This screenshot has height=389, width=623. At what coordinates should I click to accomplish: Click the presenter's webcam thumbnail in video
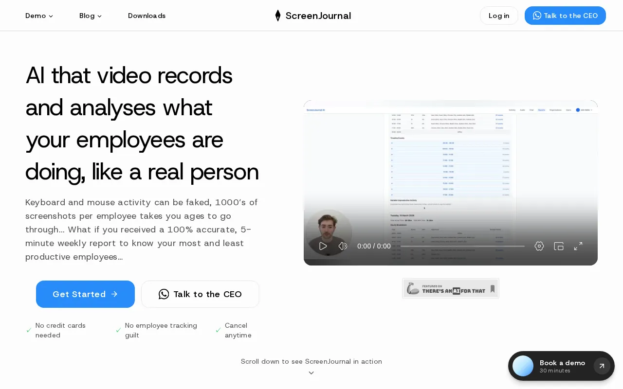329,232
